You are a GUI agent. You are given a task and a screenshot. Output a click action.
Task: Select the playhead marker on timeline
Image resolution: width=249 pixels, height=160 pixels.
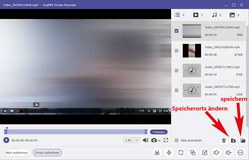tap(7, 128)
